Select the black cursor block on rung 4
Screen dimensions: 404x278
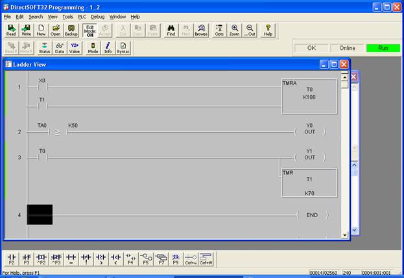tap(40, 214)
